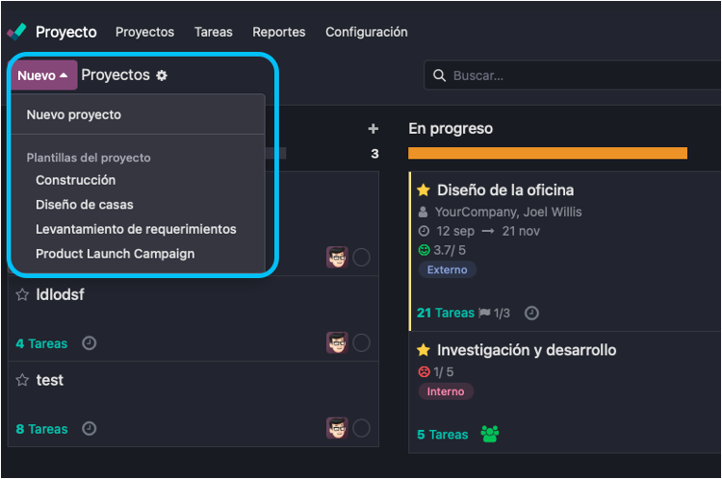Set status circle on test card
The width and height of the screenshot is (722, 479).
(x=361, y=429)
